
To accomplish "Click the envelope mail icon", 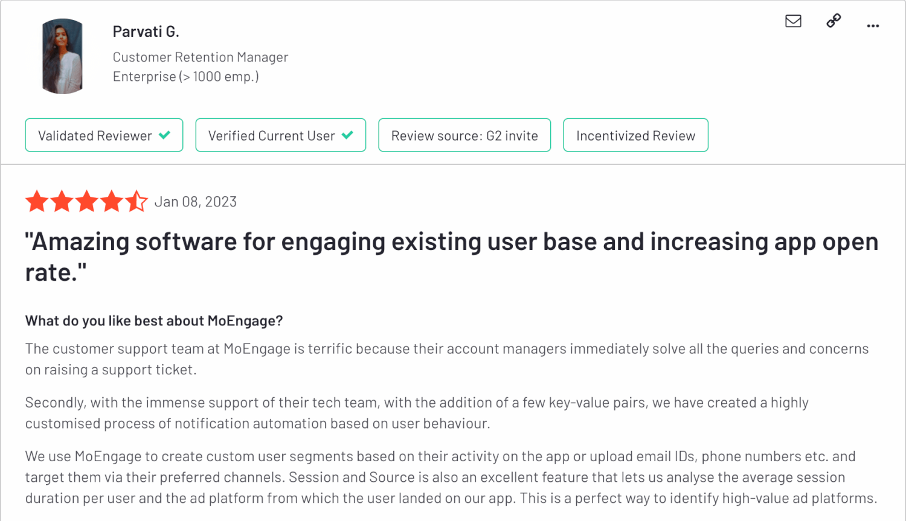I will pos(793,21).
